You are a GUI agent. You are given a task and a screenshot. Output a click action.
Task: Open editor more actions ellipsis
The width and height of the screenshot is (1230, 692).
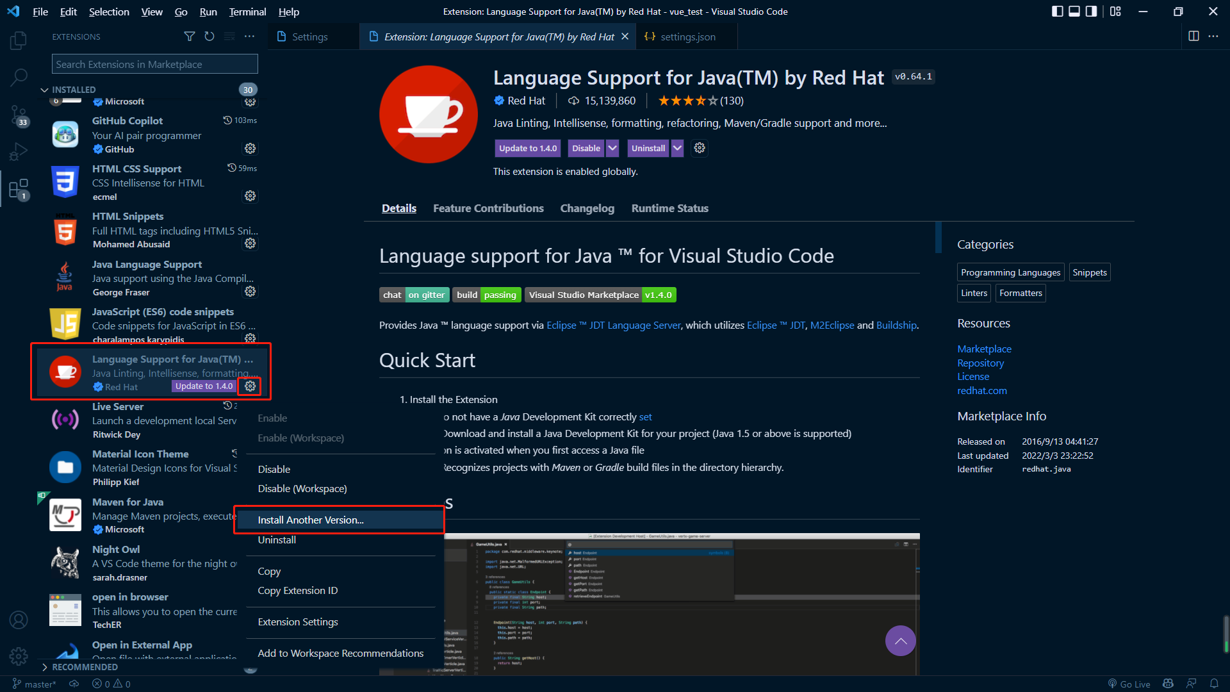click(1213, 37)
